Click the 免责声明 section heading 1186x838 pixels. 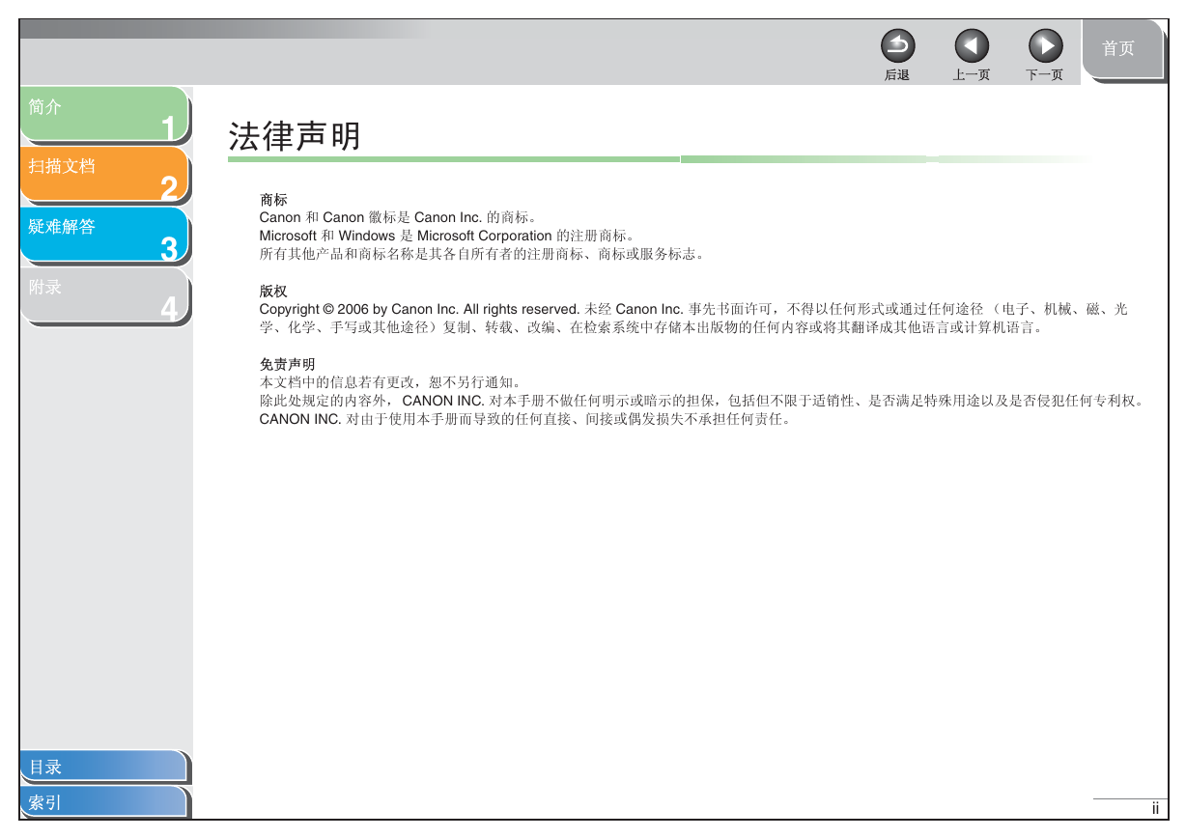click(287, 364)
